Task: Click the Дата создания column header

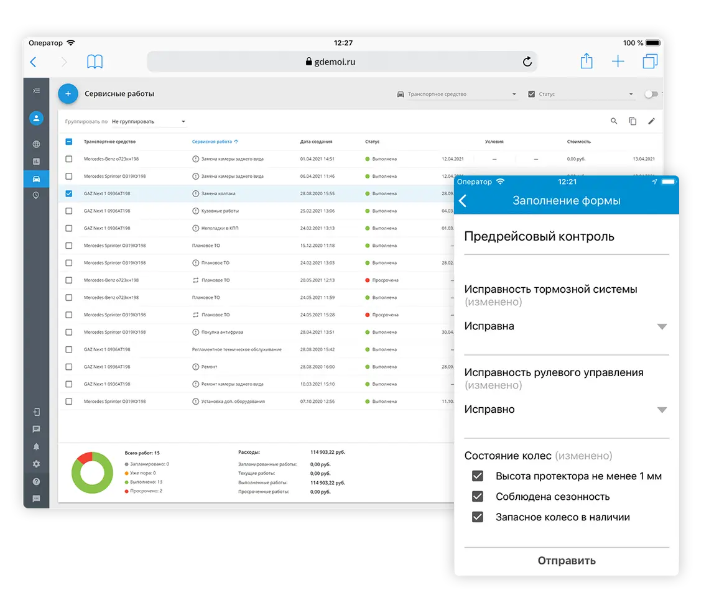Action: [x=316, y=142]
